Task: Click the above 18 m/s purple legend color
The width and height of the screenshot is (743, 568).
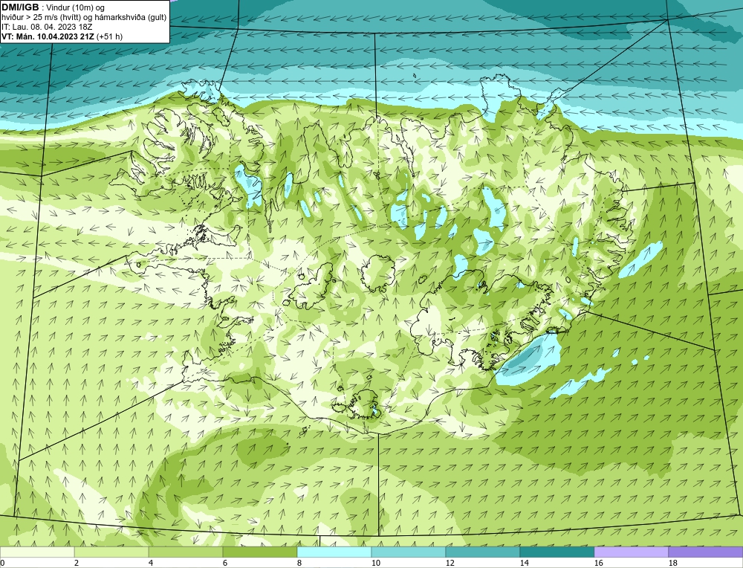Action: tap(705, 552)
